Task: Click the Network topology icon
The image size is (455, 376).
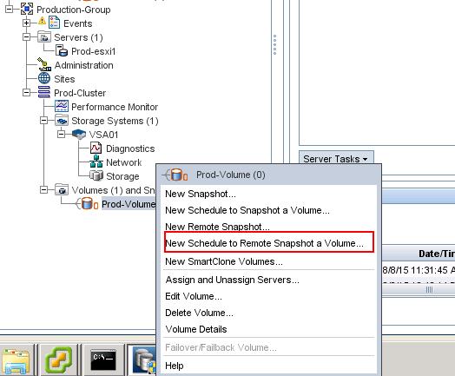Action: [x=96, y=162]
